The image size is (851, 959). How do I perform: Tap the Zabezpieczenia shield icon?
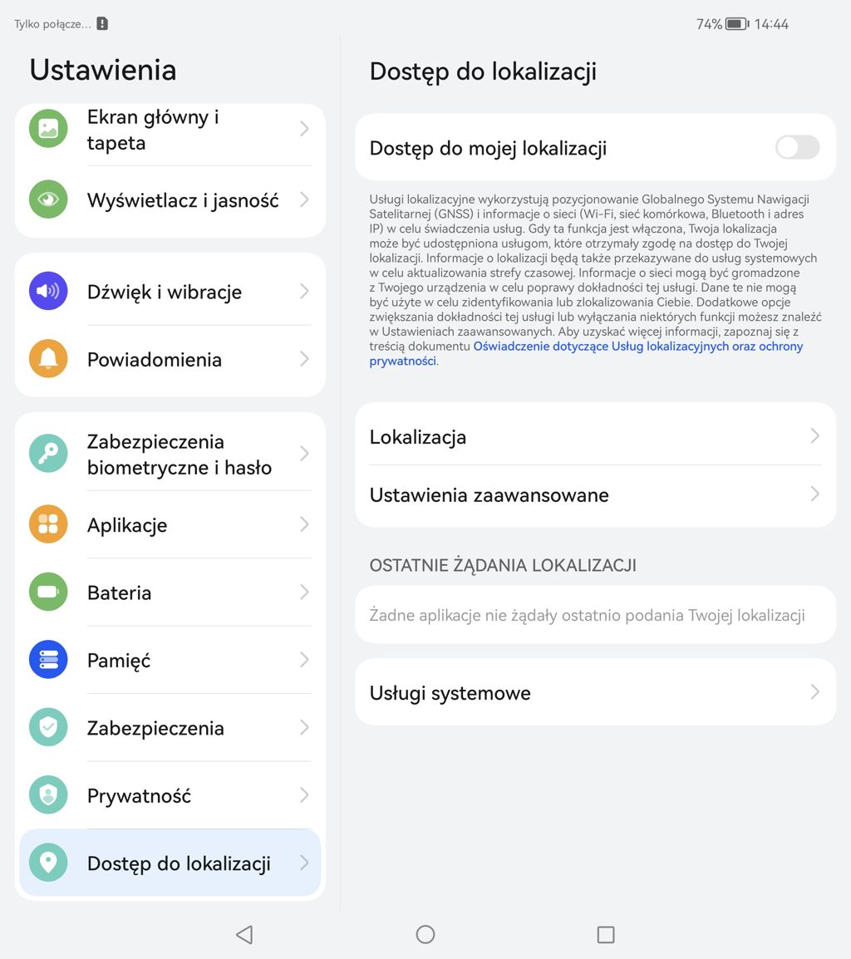pyautogui.click(x=48, y=727)
